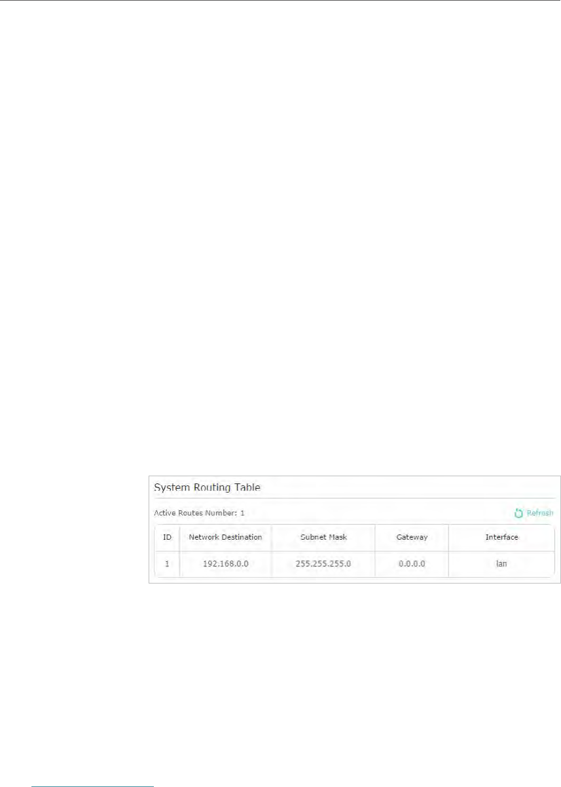
Task: Select the Subnet Mask column header
Action: [x=323, y=537]
